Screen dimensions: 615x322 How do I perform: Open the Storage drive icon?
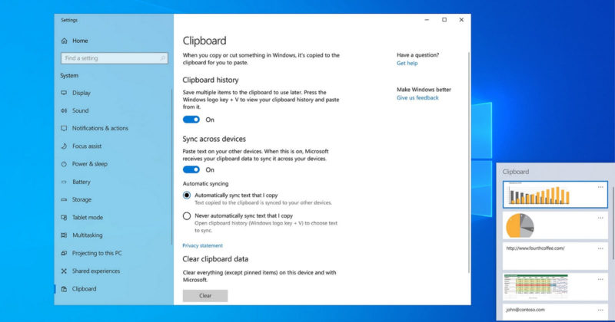click(64, 199)
